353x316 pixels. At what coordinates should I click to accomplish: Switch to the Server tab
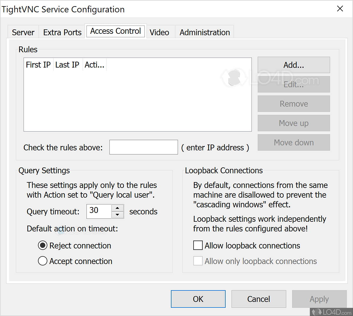coord(23,32)
